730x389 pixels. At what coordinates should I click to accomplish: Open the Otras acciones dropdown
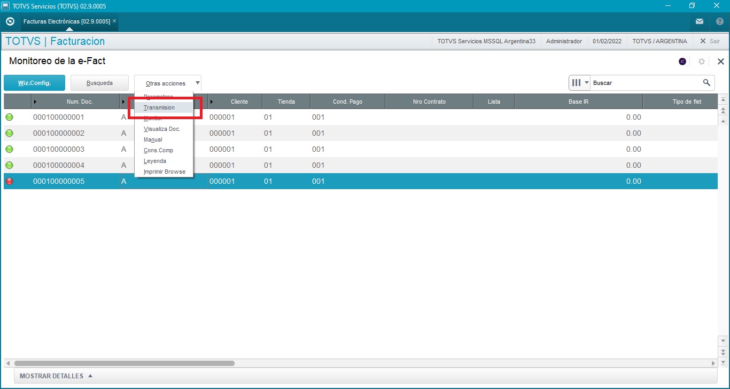[168, 83]
